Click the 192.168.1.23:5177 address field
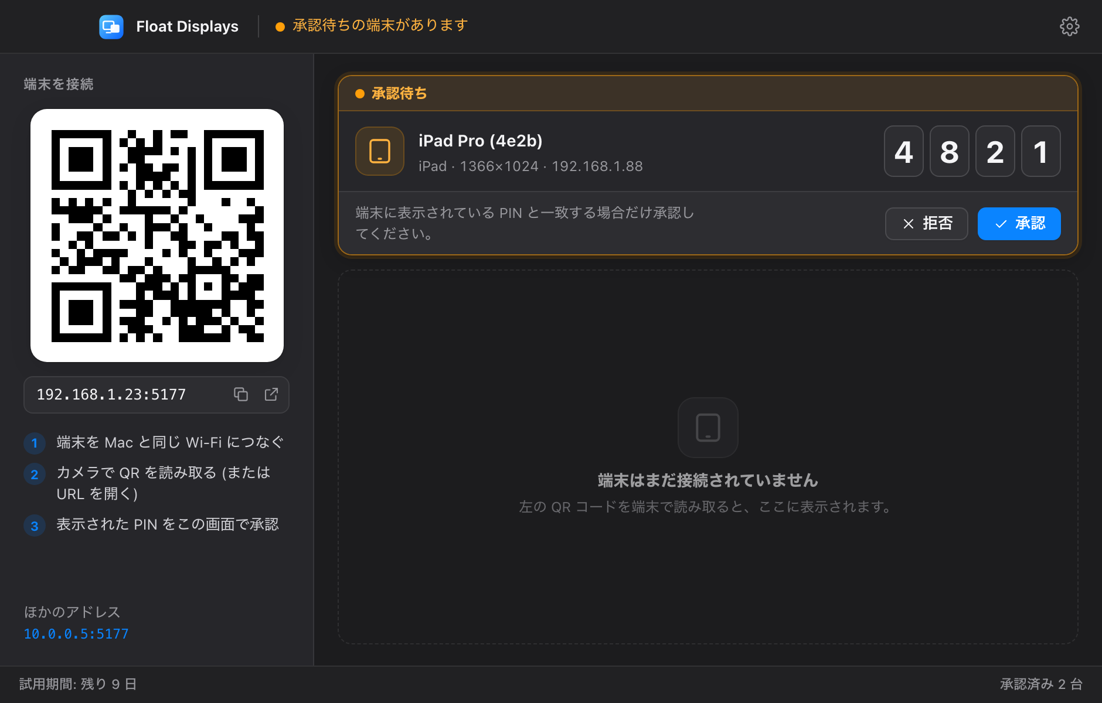The height and width of the screenshot is (703, 1102). click(157, 395)
